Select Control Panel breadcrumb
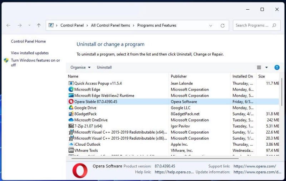Viewport: 286px width, 181px height. (x=72, y=25)
